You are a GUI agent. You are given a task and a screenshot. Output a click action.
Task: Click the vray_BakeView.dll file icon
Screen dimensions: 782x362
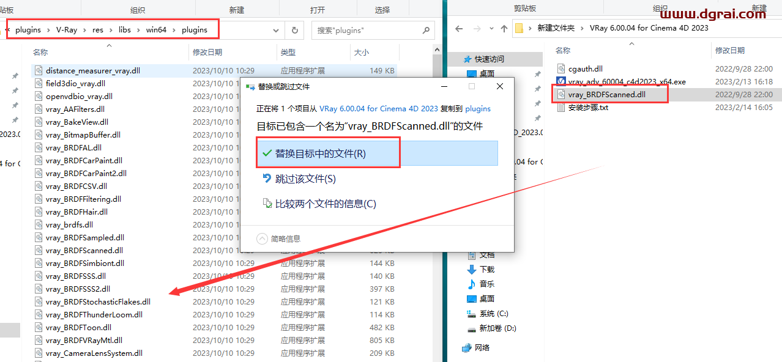pos(39,122)
